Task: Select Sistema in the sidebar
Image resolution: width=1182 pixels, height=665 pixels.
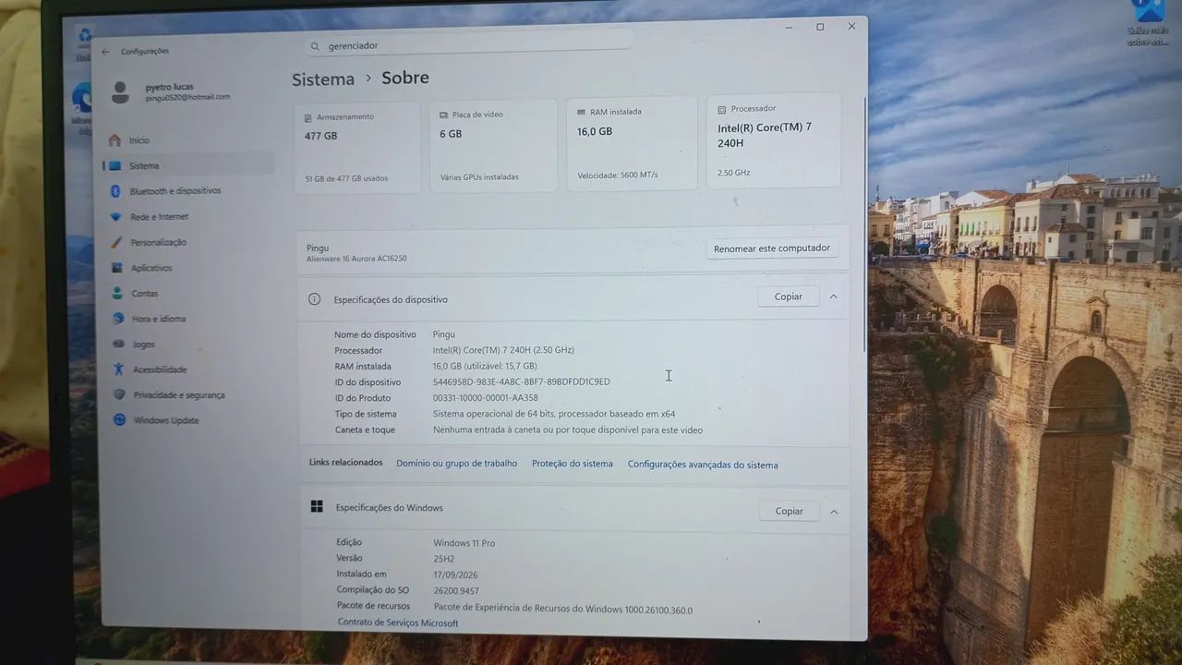Action: 188,166
